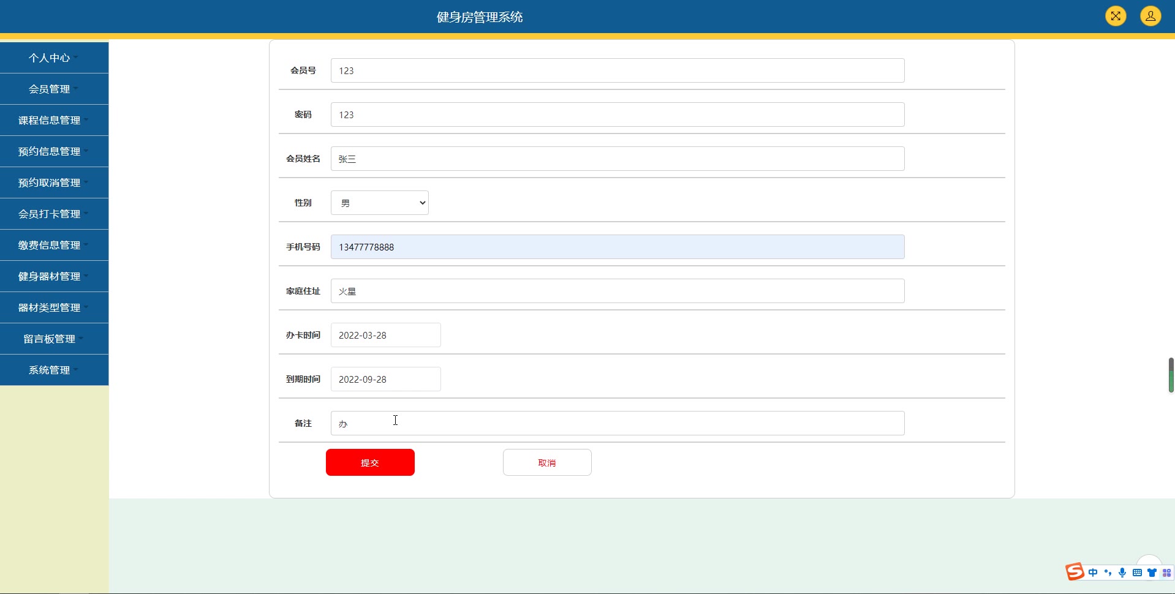The image size is (1175, 594).
Task: Expand 会员打卡管理 in the sidebar
Action: [54, 214]
